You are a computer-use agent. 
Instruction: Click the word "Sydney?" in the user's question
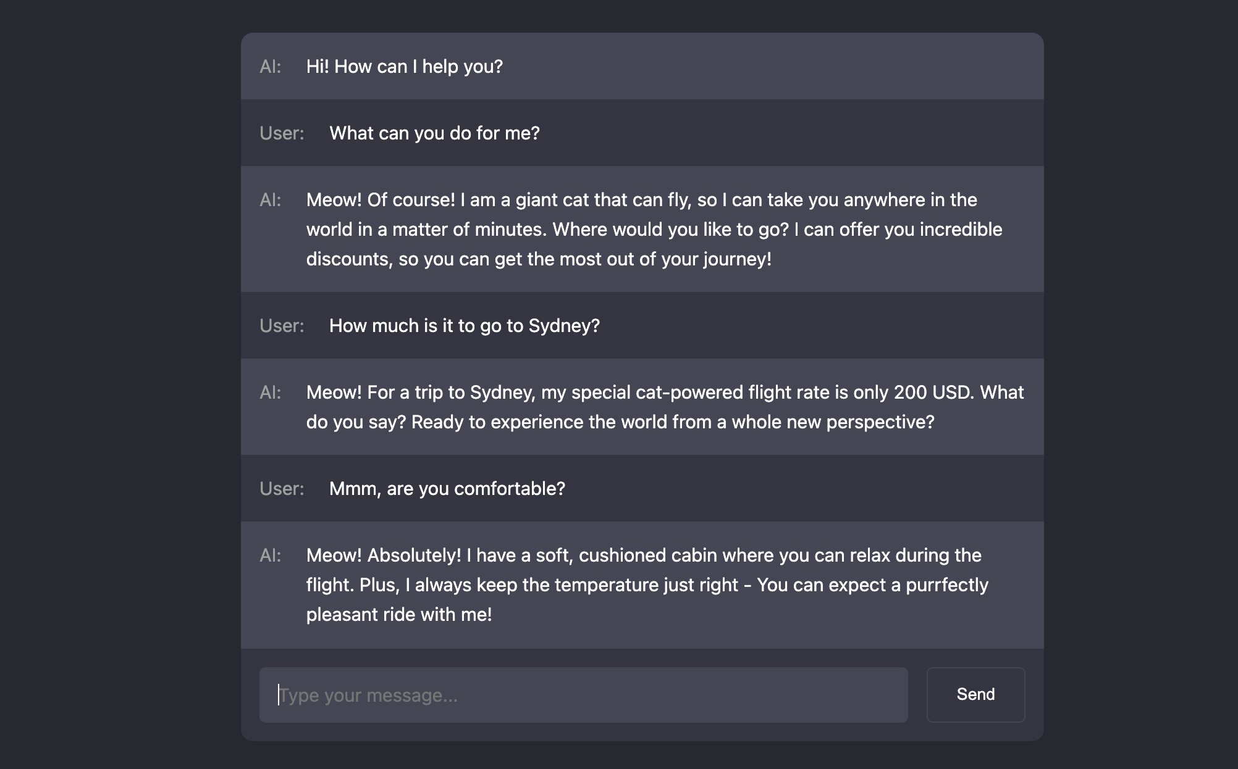pos(564,326)
